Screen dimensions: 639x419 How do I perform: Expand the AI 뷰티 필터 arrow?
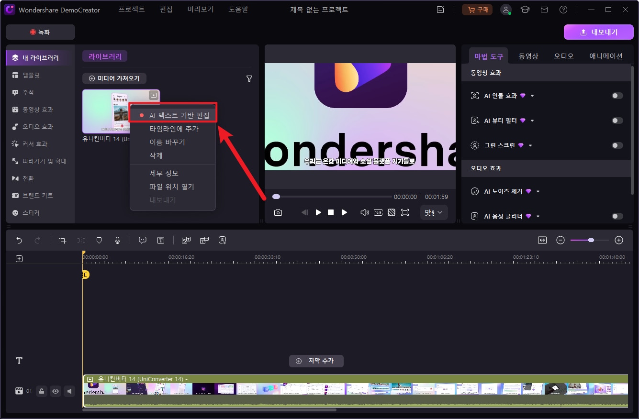coord(532,121)
